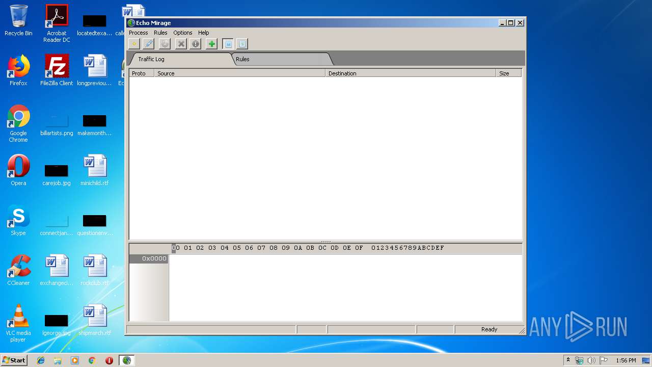Select the rockclub.rtf document

[95, 270]
